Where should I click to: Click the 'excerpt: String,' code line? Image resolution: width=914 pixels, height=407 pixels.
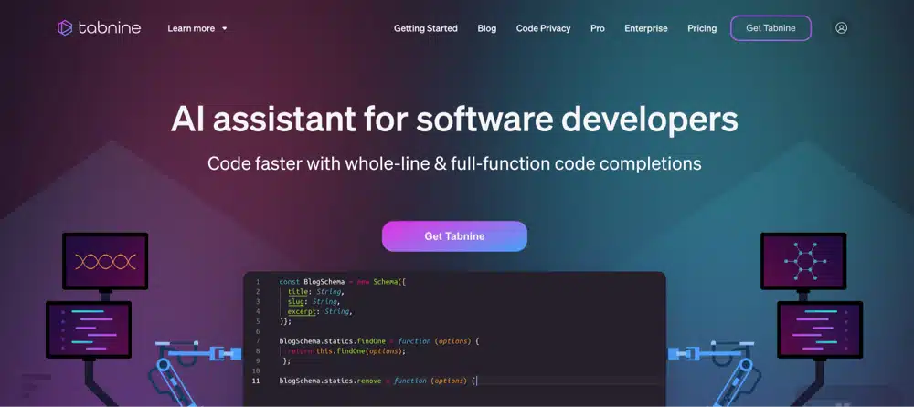pyautogui.click(x=321, y=311)
